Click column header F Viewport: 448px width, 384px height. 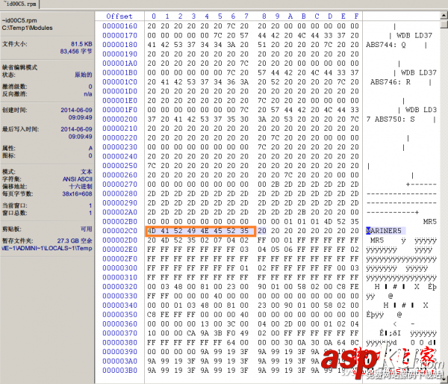(356, 16)
